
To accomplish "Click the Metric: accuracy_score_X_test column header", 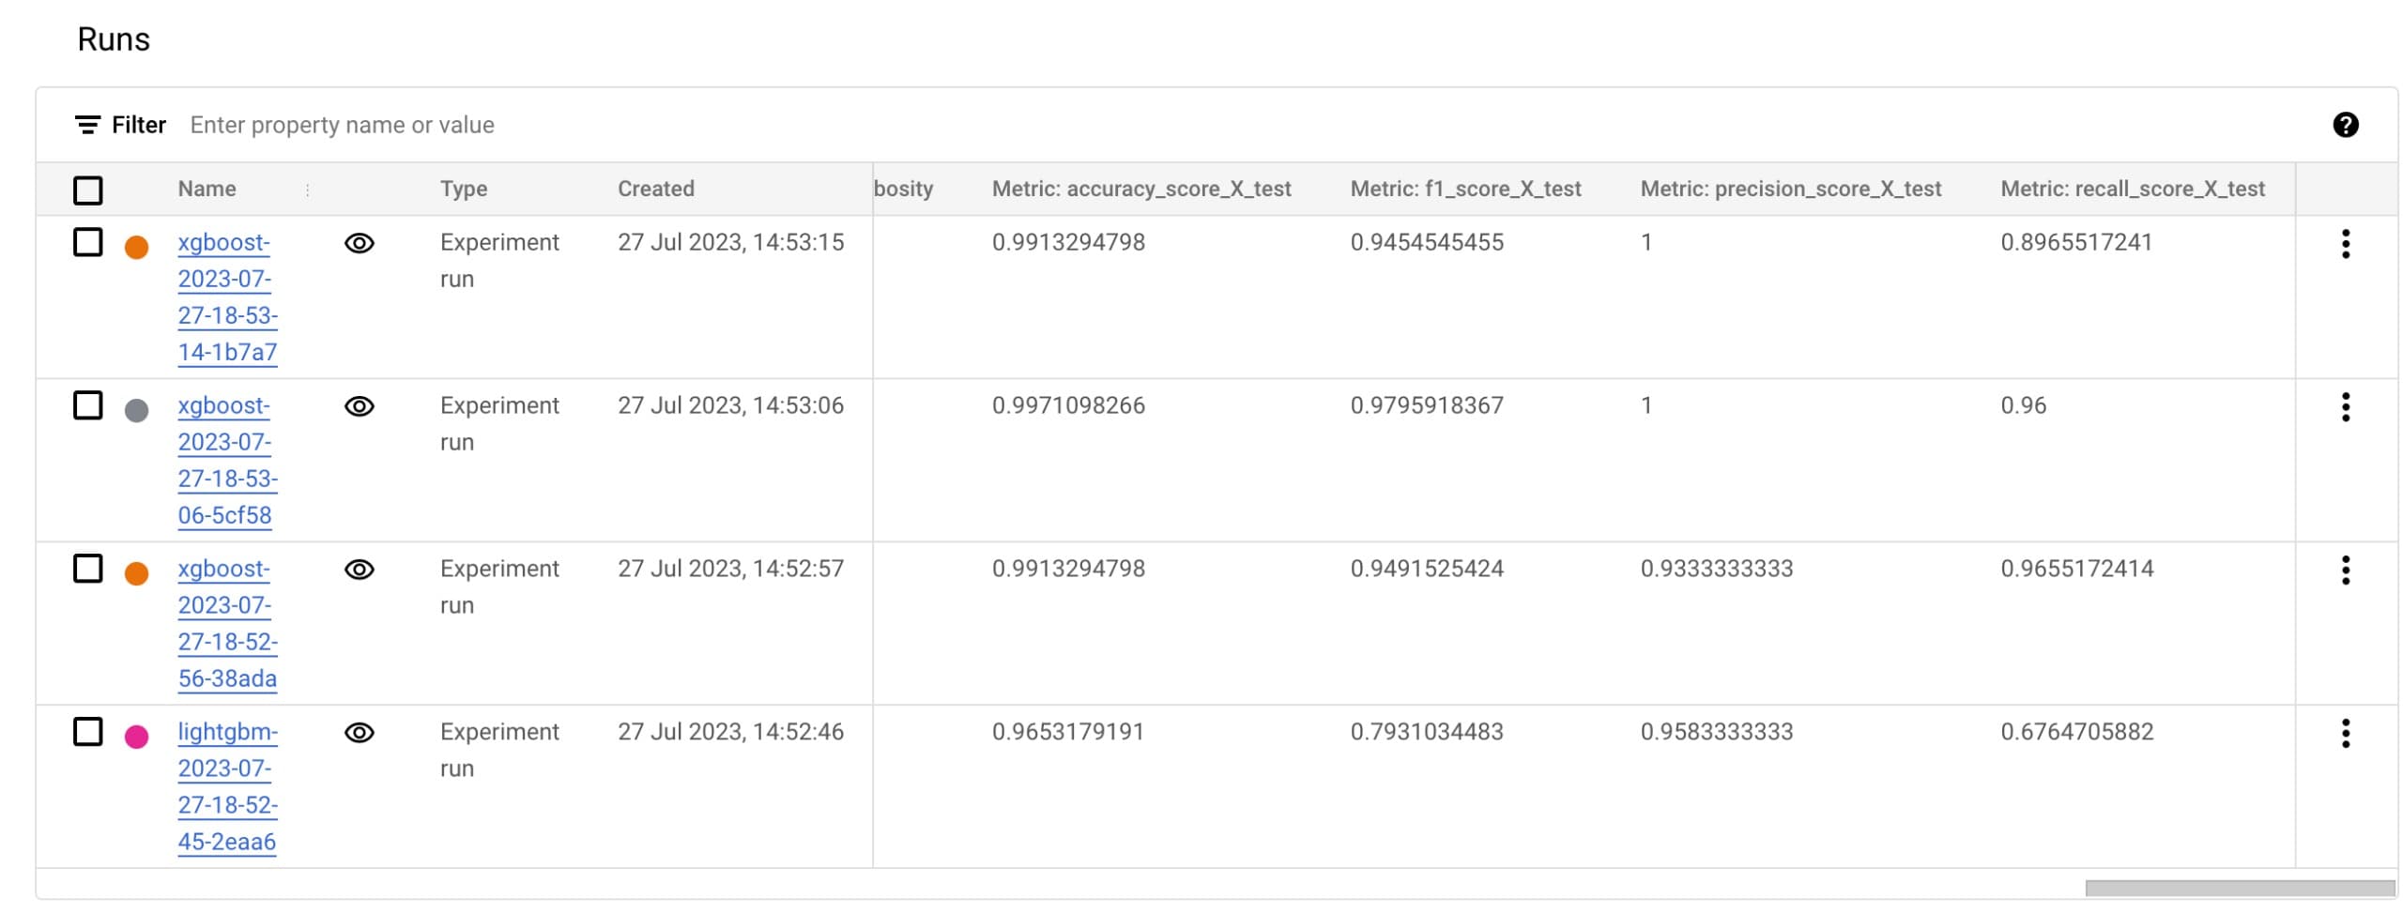I will (x=1140, y=190).
